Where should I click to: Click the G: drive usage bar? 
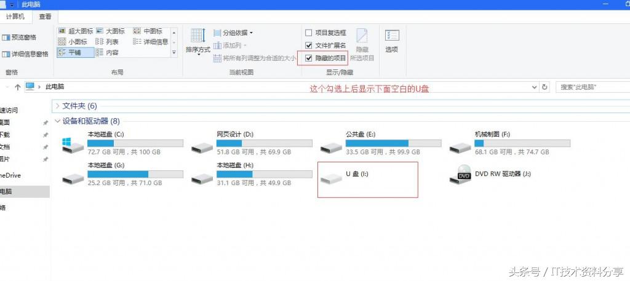pyautogui.click(x=135, y=174)
